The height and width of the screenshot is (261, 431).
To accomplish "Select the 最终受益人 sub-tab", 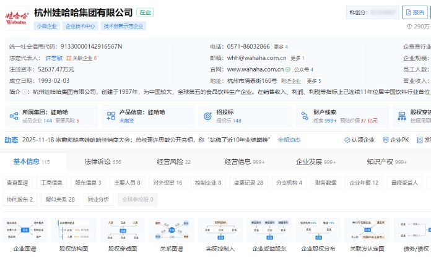I will click(x=404, y=182).
